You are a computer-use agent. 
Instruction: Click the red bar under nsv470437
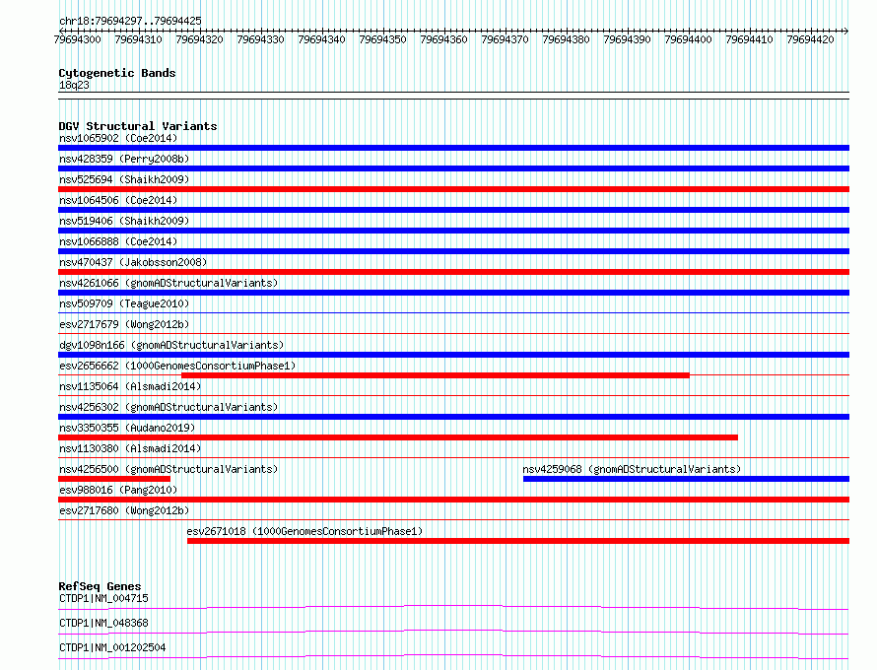click(x=453, y=272)
